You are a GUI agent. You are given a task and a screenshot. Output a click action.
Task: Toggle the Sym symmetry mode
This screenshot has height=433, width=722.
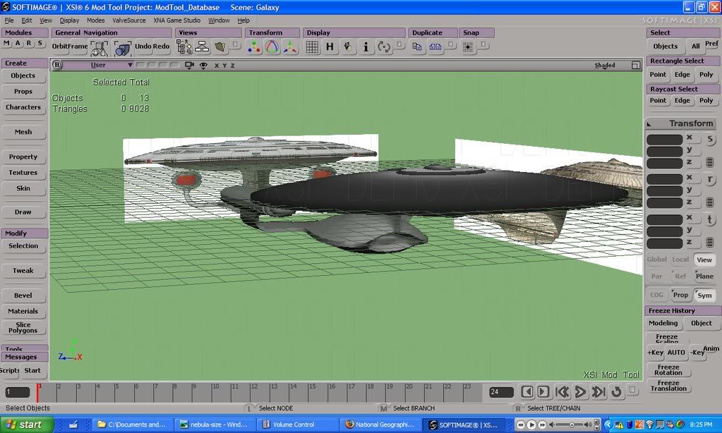704,295
